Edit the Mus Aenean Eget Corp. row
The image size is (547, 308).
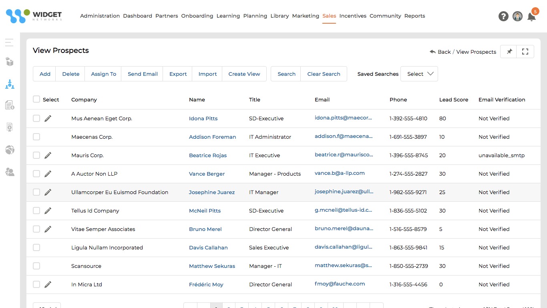tap(48, 118)
